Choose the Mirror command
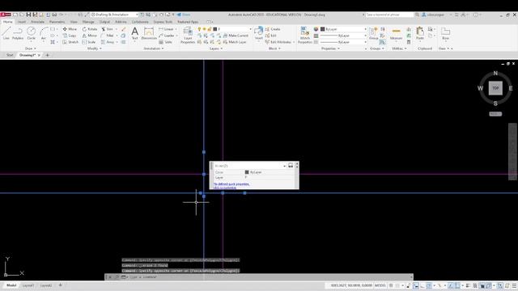The height and width of the screenshot is (291, 518). pyautogui.click(x=90, y=36)
